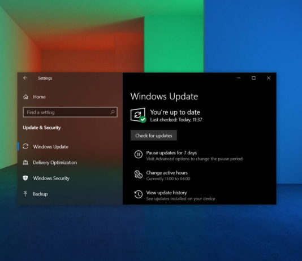
Task: Click "Visit Advanced options to change the pause period"
Action: pyautogui.click(x=195, y=159)
